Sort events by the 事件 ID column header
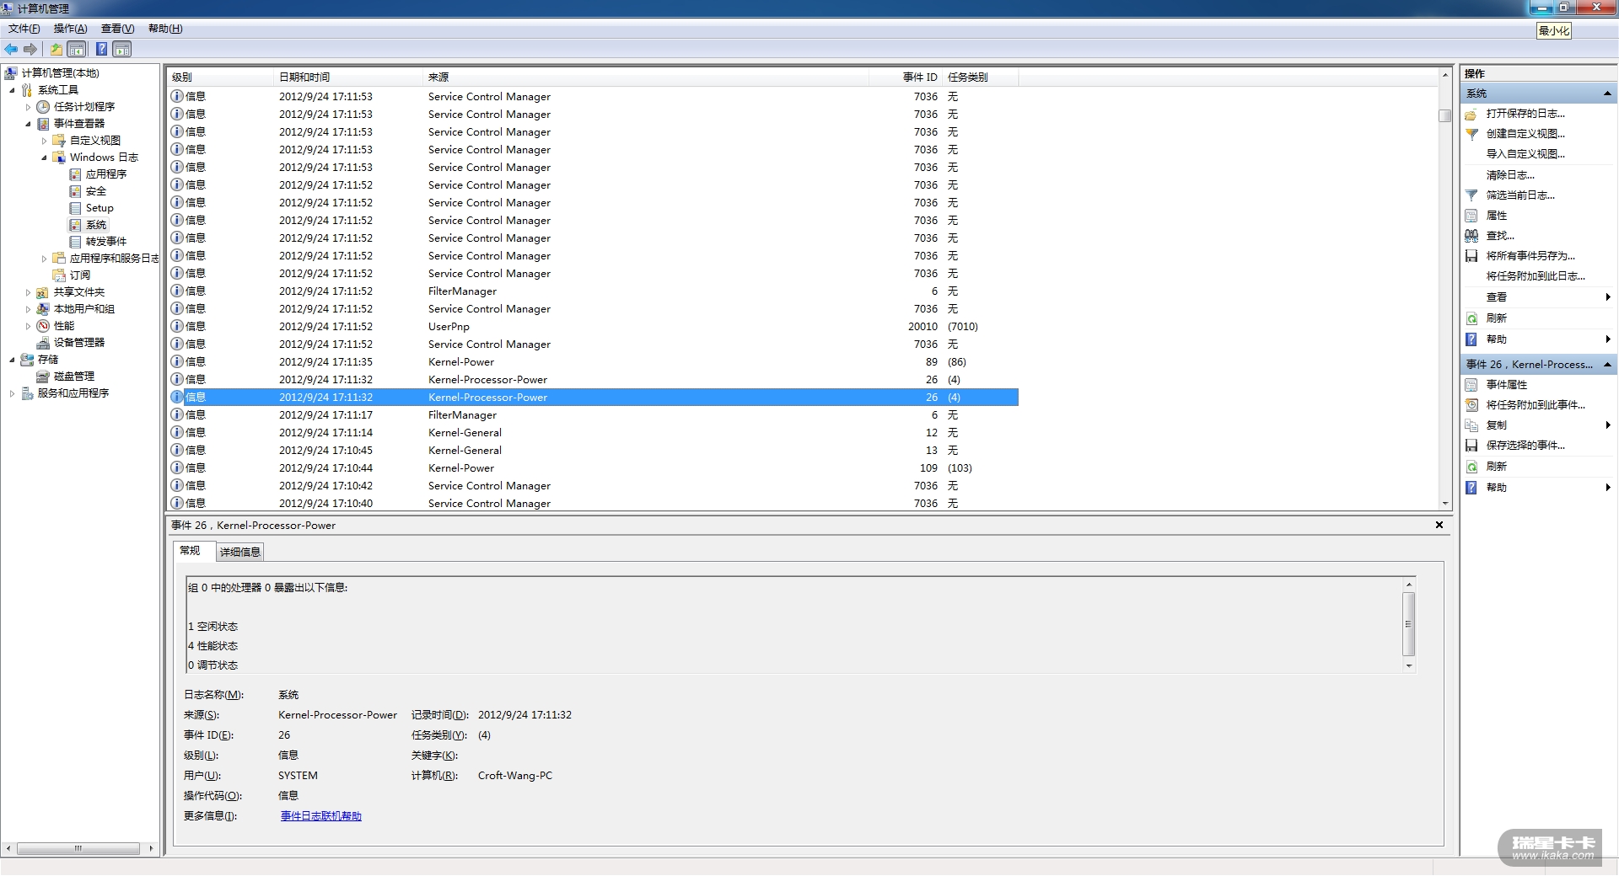Screen dimensions: 1619x876 (x=906, y=77)
